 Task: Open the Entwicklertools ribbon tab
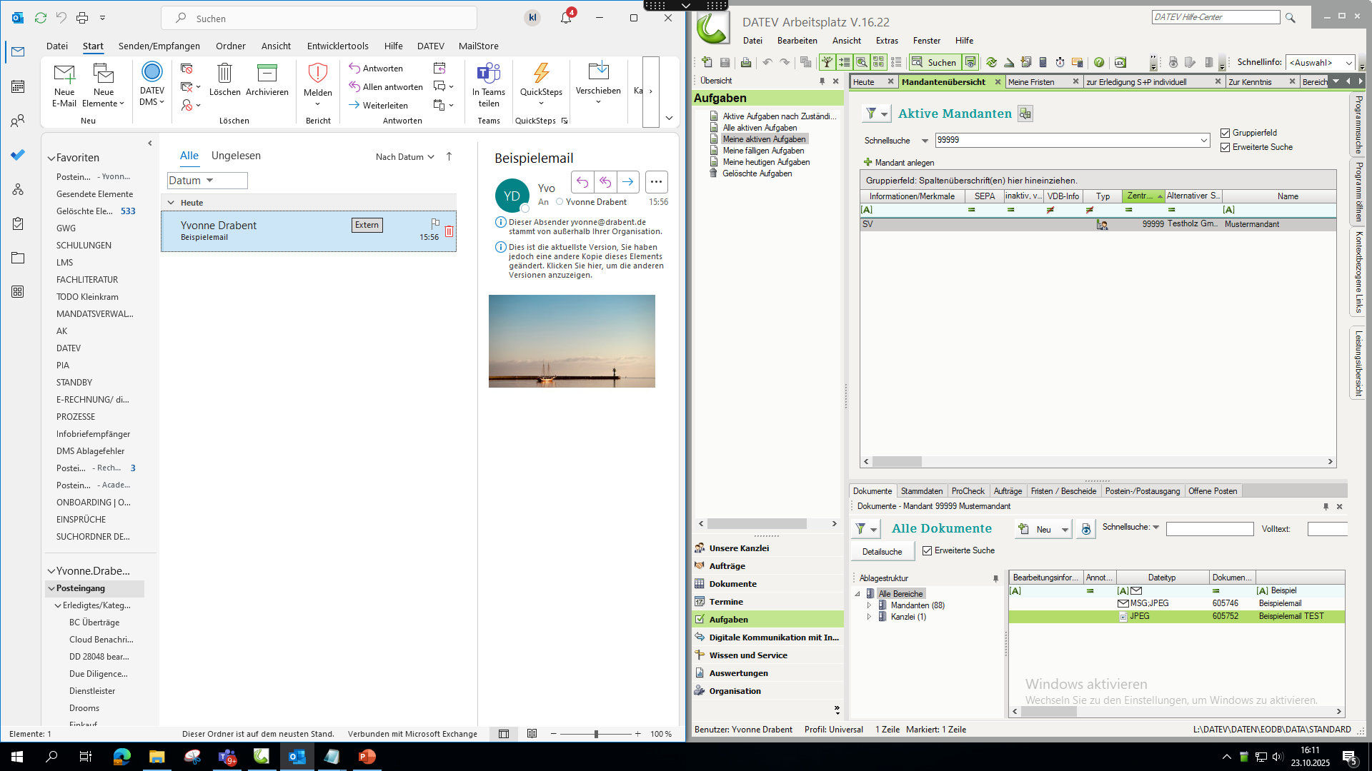point(337,46)
